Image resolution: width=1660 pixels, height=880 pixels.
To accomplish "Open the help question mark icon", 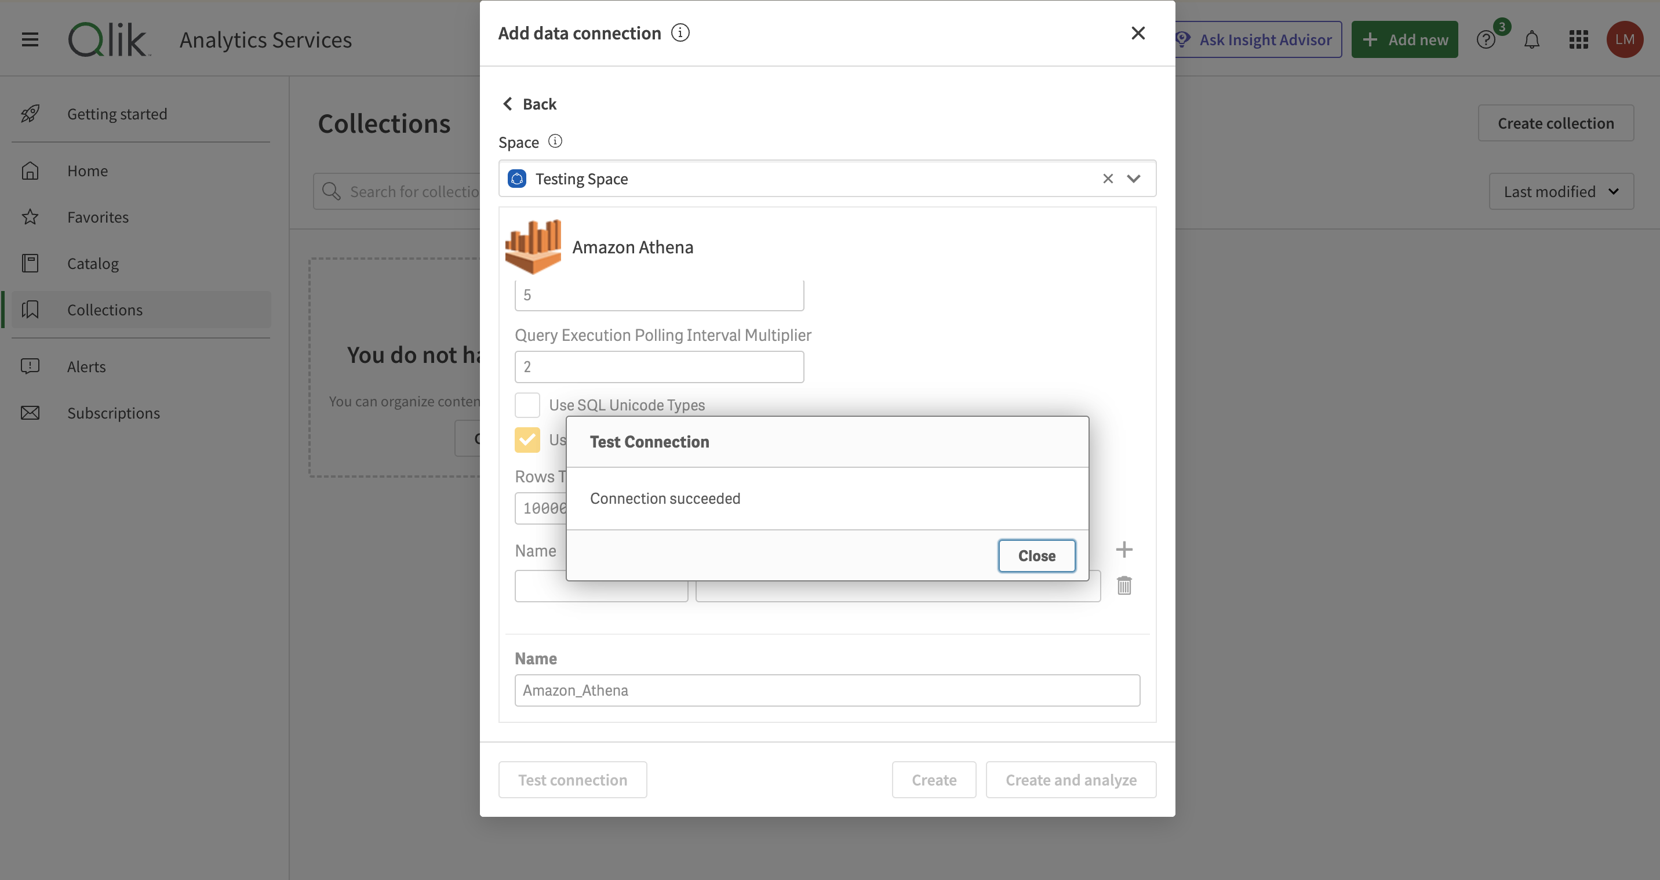I will (1486, 40).
